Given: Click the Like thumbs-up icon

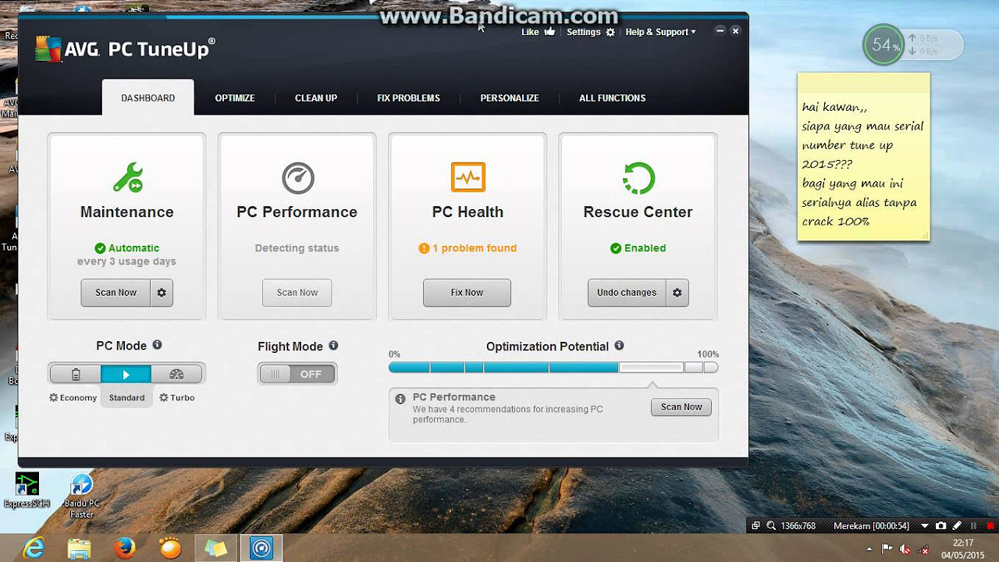Looking at the screenshot, I should pyautogui.click(x=550, y=32).
